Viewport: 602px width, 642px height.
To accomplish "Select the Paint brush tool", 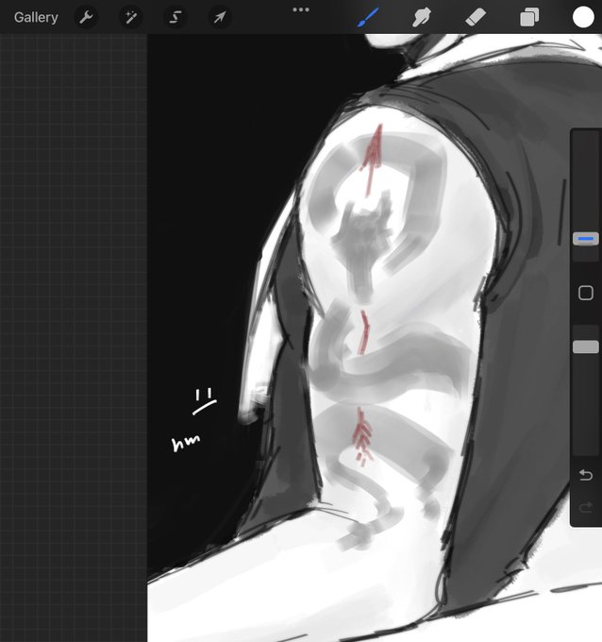I will click(368, 17).
